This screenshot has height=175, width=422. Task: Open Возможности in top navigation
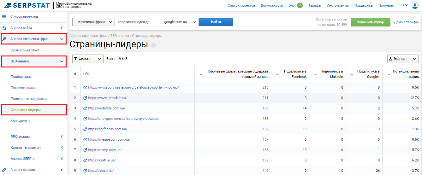[272, 5]
